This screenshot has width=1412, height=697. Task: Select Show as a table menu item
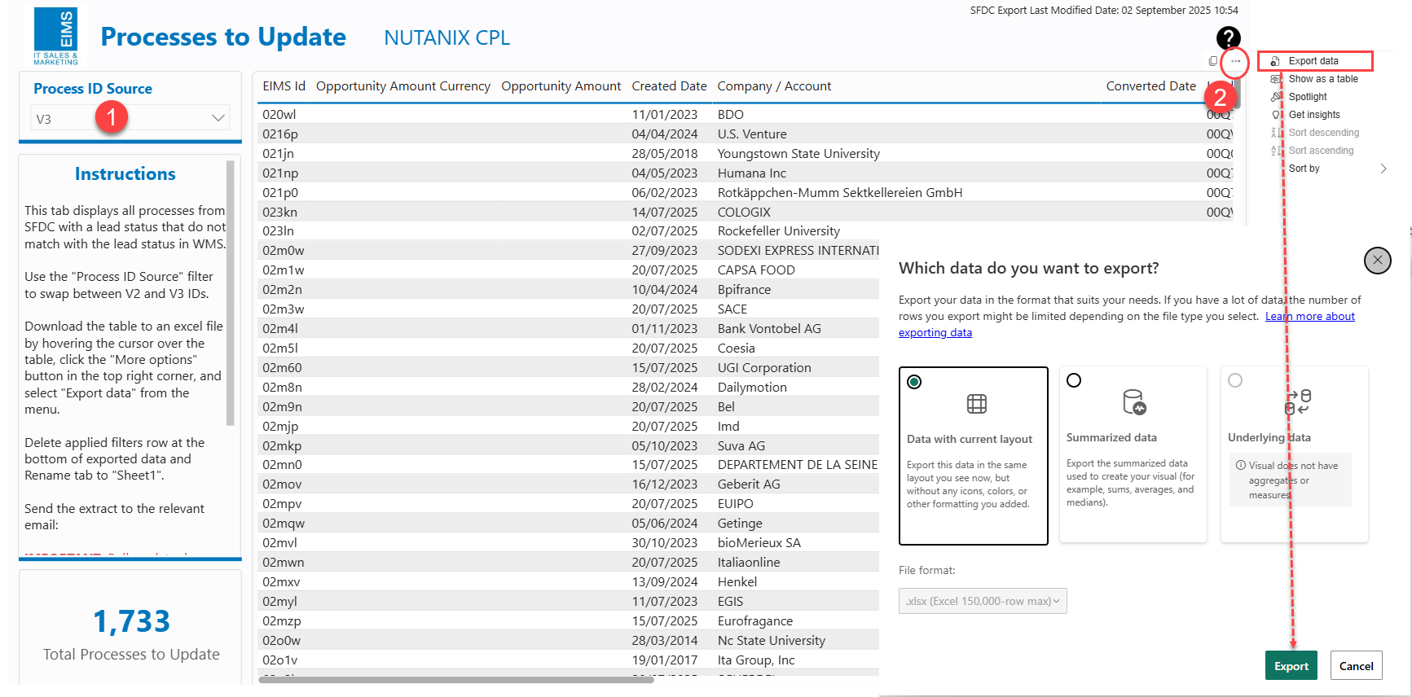coord(1322,79)
